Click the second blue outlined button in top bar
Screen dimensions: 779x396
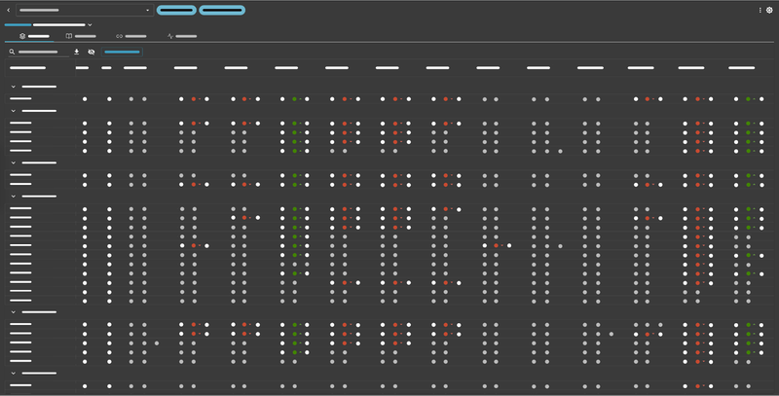(222, 10)
